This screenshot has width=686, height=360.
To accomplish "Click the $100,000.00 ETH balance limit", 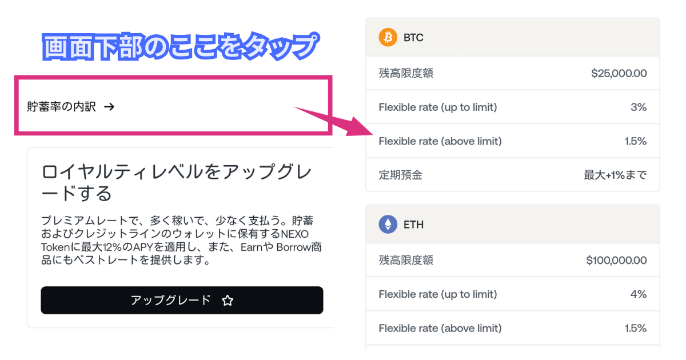I will (x=616, y=261).
